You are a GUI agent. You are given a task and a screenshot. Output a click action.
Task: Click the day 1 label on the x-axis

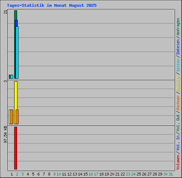pos(12,174)
